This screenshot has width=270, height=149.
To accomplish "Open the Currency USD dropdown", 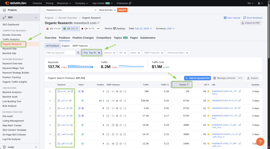I will tap(171, 28).
